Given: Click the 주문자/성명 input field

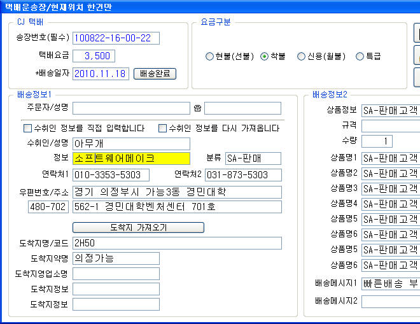Looking at the screenshot, I should pos(131,108).
